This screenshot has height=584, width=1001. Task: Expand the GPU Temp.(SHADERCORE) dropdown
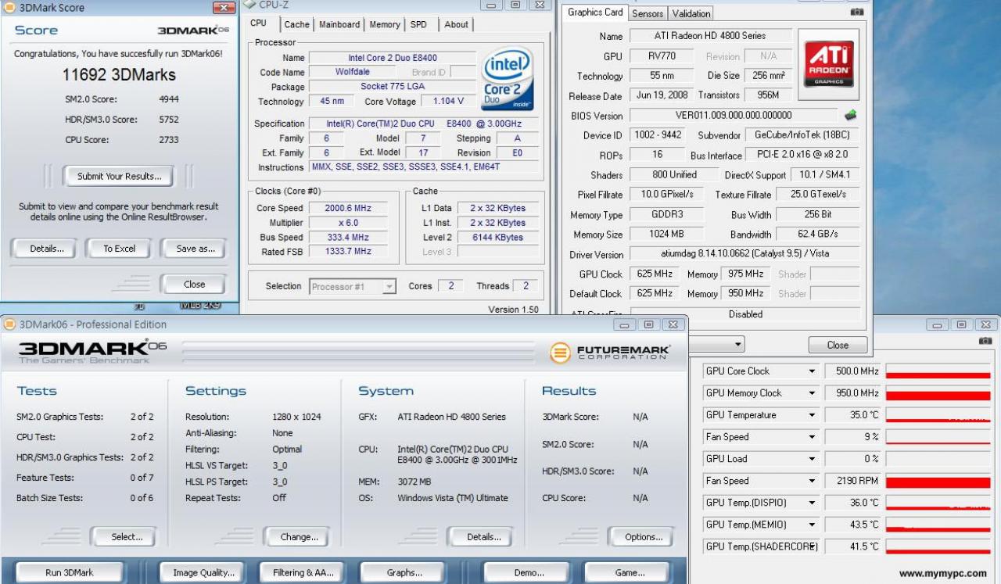pyautogui.click(x=812, y=546)
